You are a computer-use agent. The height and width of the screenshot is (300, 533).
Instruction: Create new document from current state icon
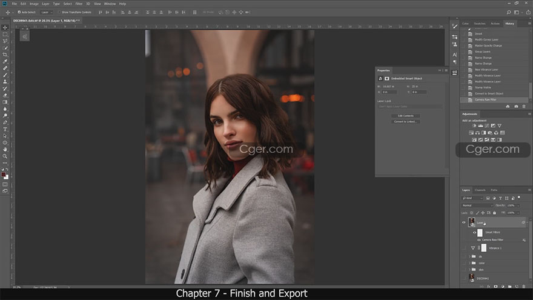(x=508, y=107)
